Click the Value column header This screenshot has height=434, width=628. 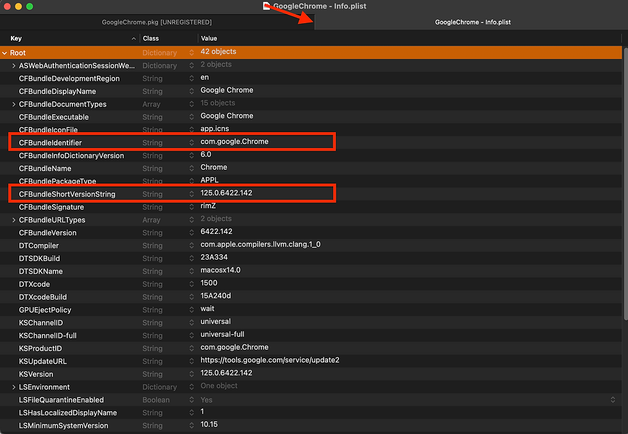pyautogui.click(x=209, y=38)
